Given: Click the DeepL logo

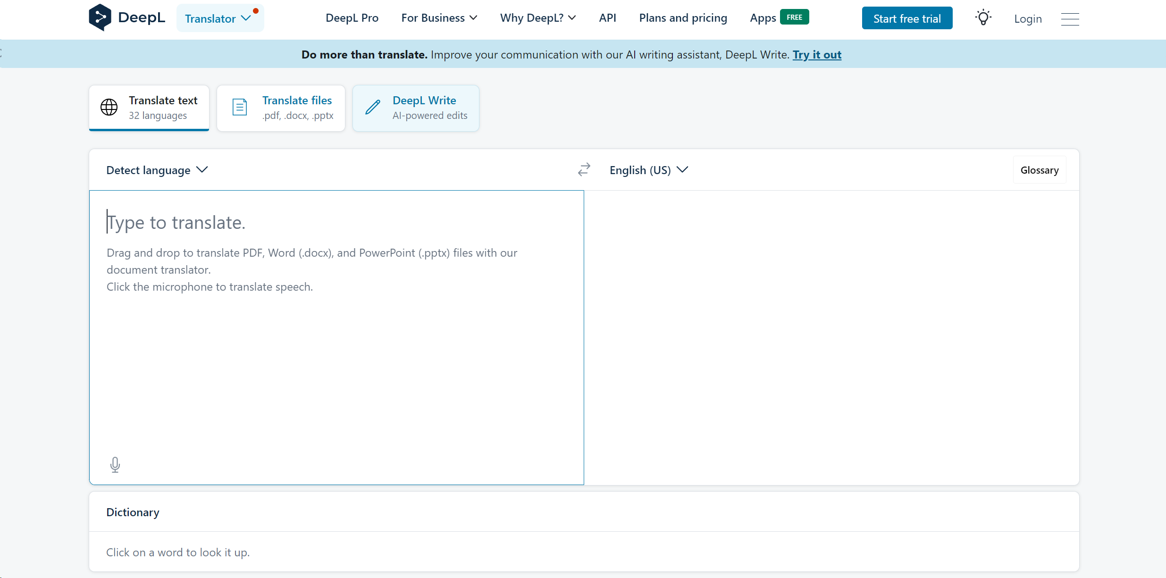Looking at the screenshot, I should (x=126, y=17).
